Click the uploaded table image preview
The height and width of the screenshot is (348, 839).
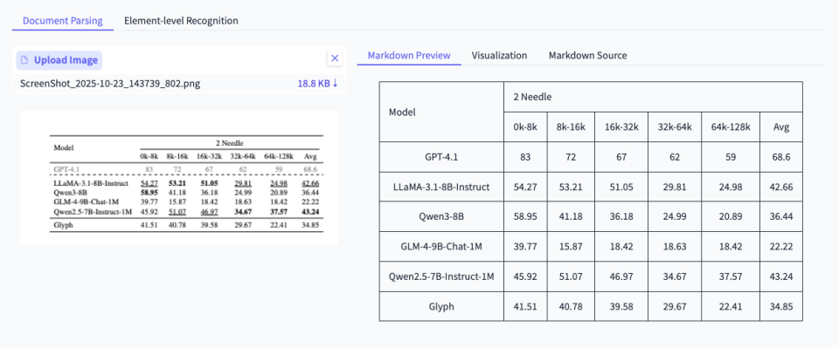pos(178,178)
